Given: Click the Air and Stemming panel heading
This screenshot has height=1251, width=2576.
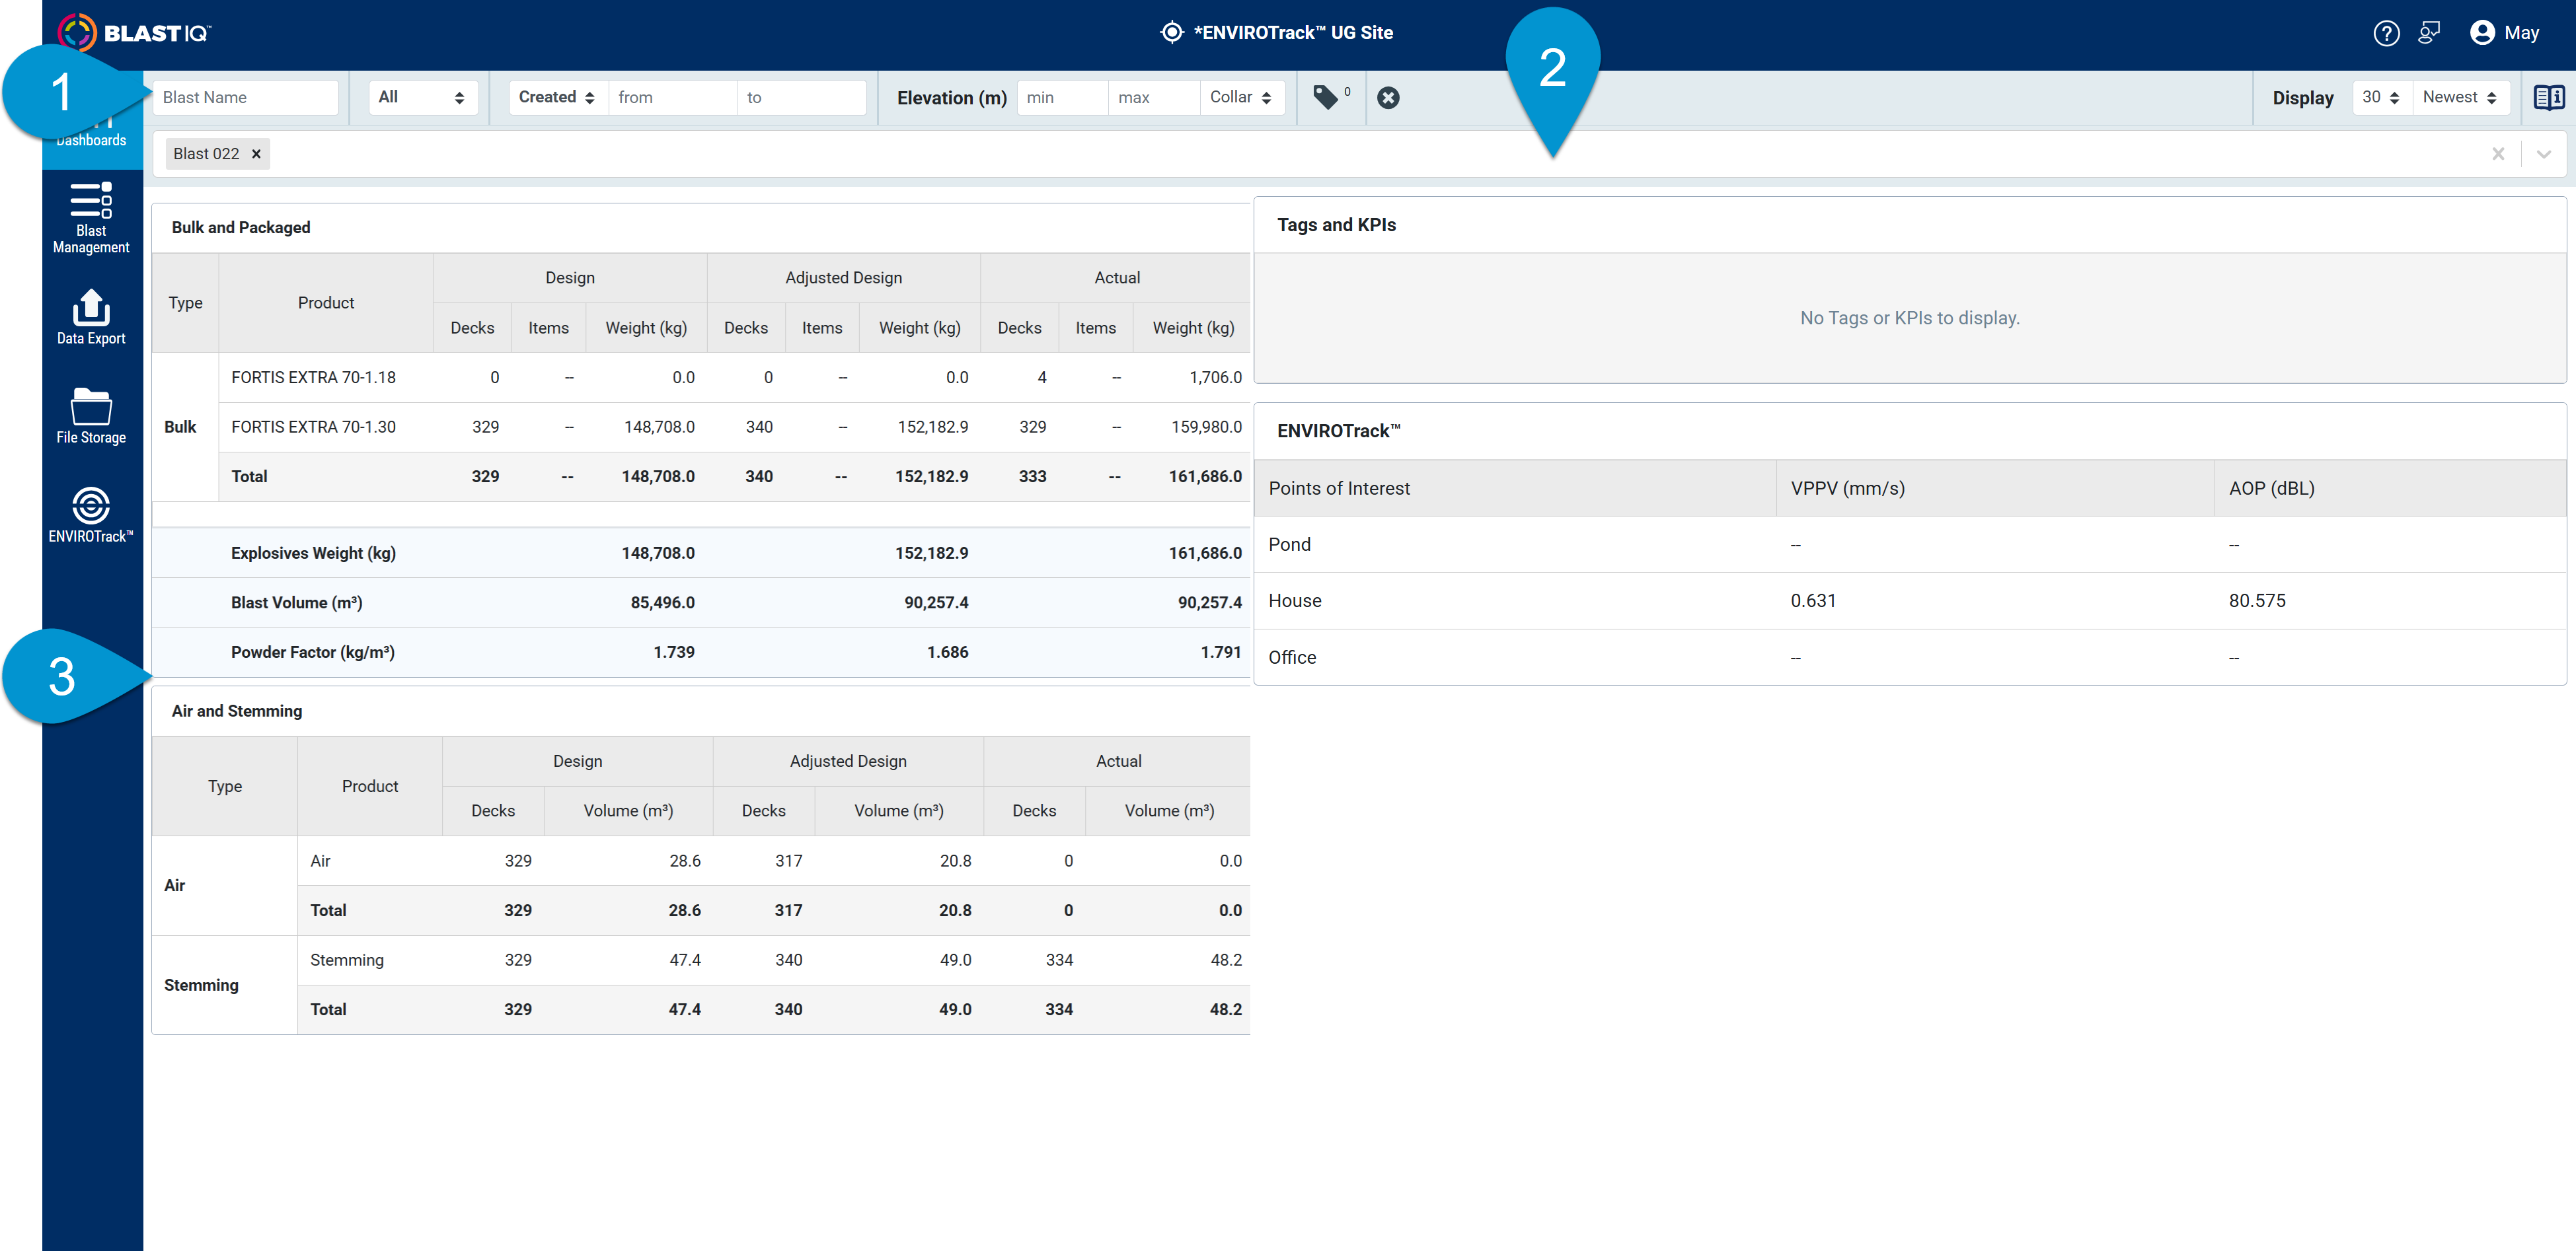Looking at the screenshot, I should [237, 711].
